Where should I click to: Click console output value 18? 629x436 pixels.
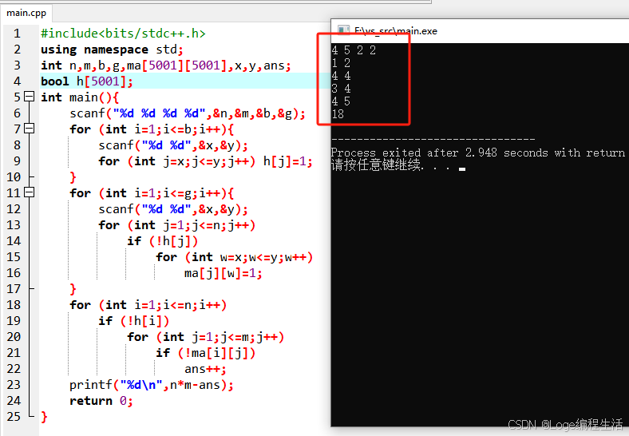(338, 114)
